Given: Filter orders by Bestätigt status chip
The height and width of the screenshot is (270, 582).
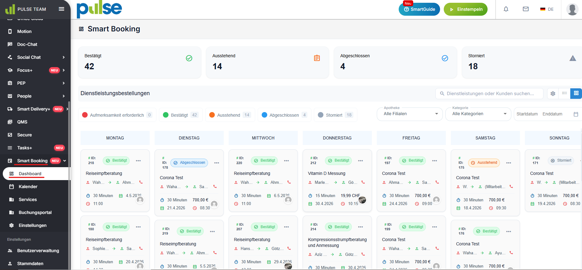Looking at the screenshot, I should (181, 115).
